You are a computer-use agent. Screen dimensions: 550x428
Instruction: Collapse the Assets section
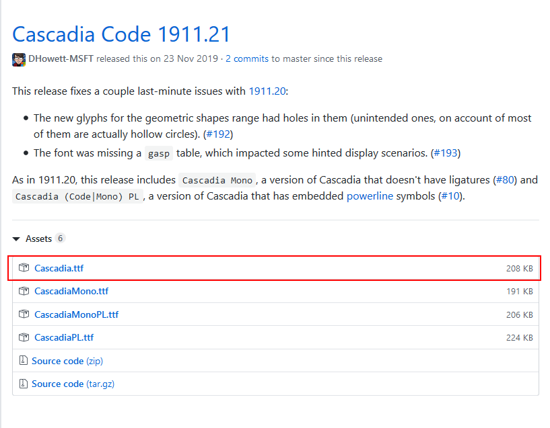click(x=16, y=239)
